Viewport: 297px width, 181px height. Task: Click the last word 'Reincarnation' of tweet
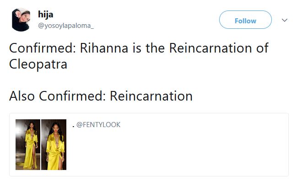pos(151,96)
